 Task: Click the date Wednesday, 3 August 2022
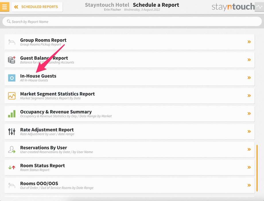click(142, 9)
